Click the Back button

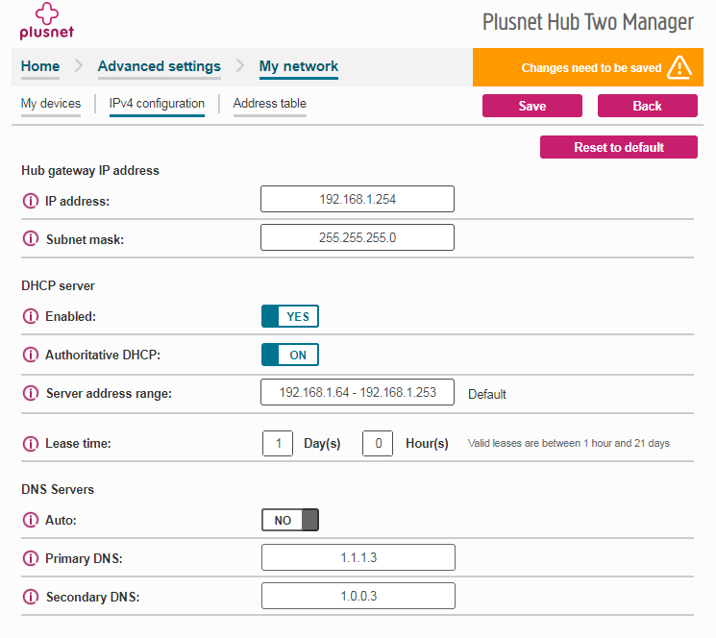click(x=647, y=106)
